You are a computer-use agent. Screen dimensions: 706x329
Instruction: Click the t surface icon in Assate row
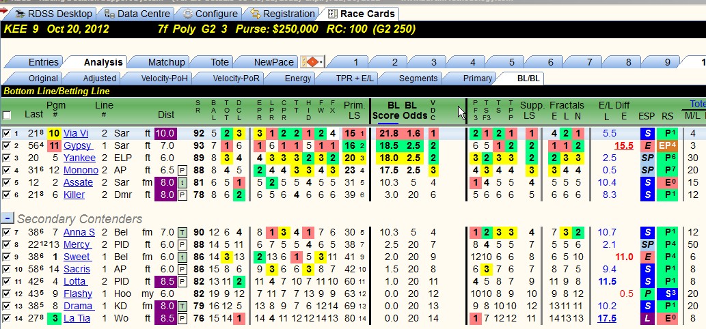[x=182, y=182]
